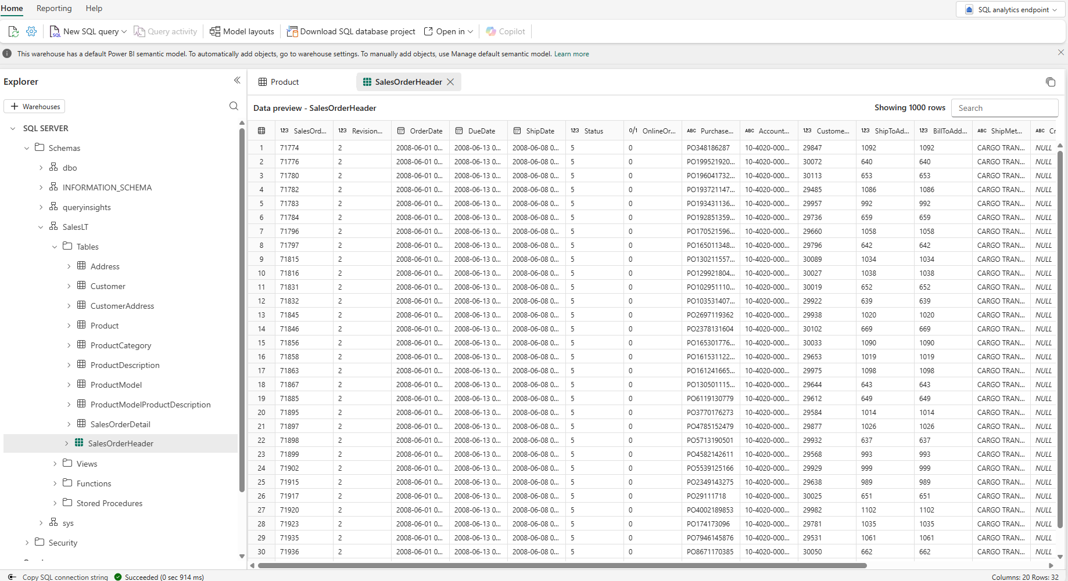Click the ABC icon of PurchaseOrder column
Viewport: 1068px width, 581px height.
(x=691, y=131)
